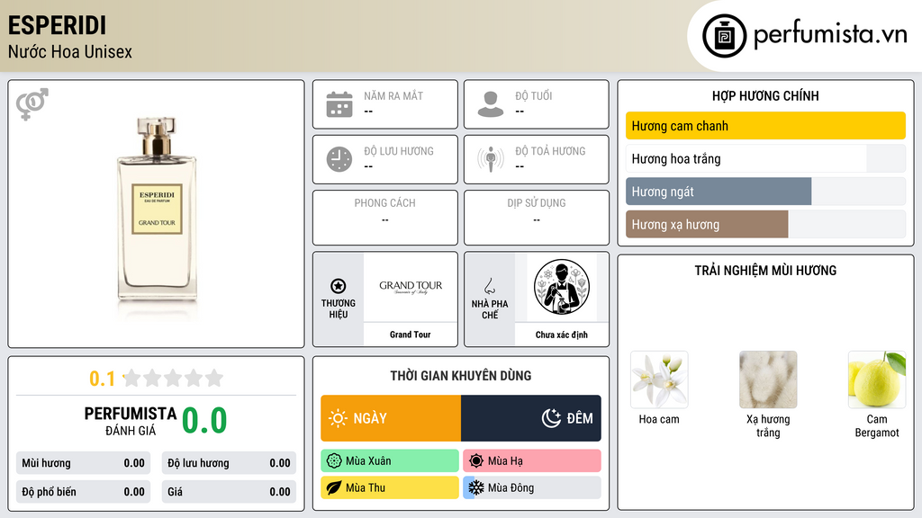
Task: Click the moon icon next to Đêm
Action: [x=551, y=418]
